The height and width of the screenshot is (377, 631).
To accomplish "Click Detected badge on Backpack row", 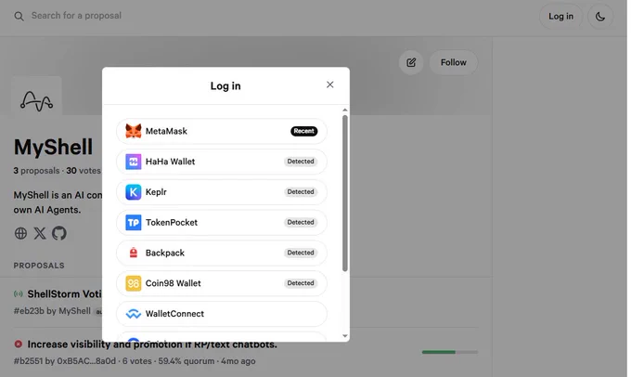I will pyautogui.click(x=301, y=253).
